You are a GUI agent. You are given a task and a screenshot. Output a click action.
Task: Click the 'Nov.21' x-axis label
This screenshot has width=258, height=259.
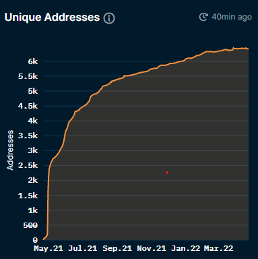[x=152, y=248]
